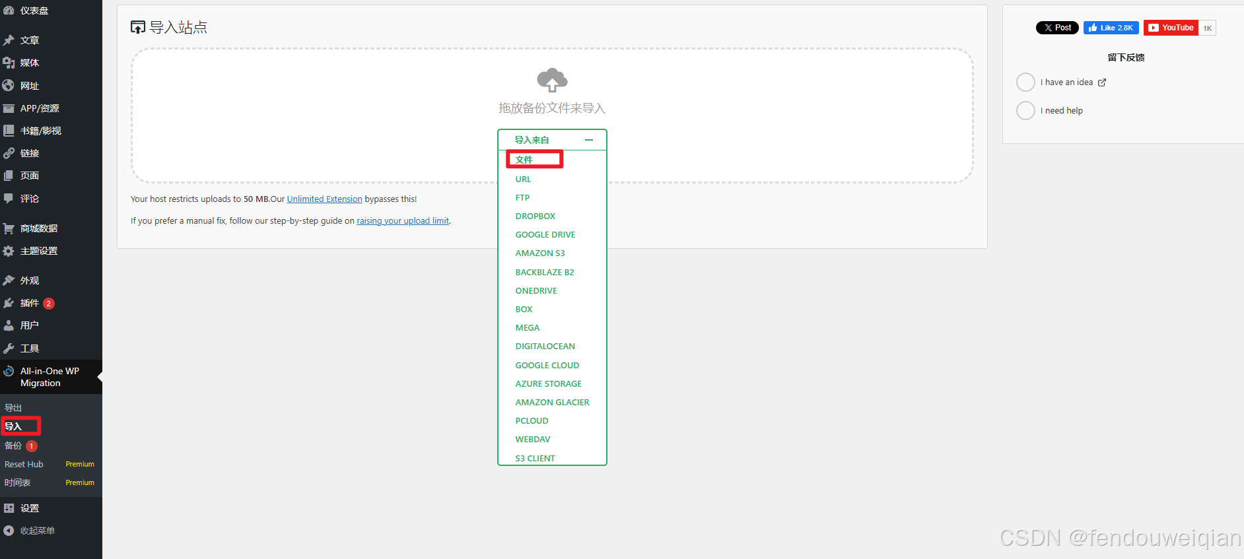Collapse the 导入来自 dropdown with minus icon
Screen dimensions: 1244x559
click(589, 140)
